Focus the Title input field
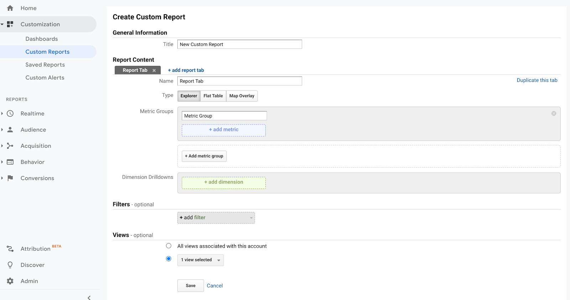This screenshot has width=570, height=300. 240,44
